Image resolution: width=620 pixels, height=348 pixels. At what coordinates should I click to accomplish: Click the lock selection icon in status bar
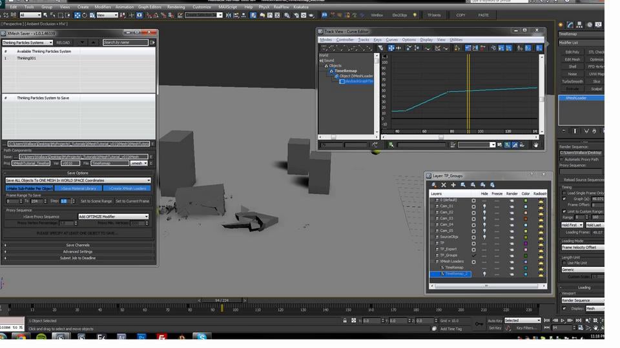tap(345, 321)
